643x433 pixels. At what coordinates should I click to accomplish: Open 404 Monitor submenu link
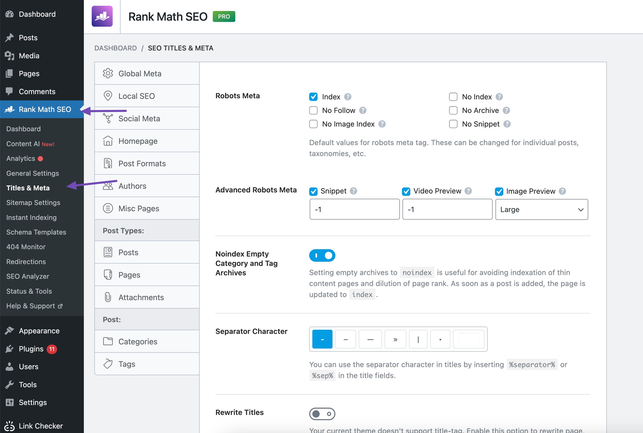[26, 247]
